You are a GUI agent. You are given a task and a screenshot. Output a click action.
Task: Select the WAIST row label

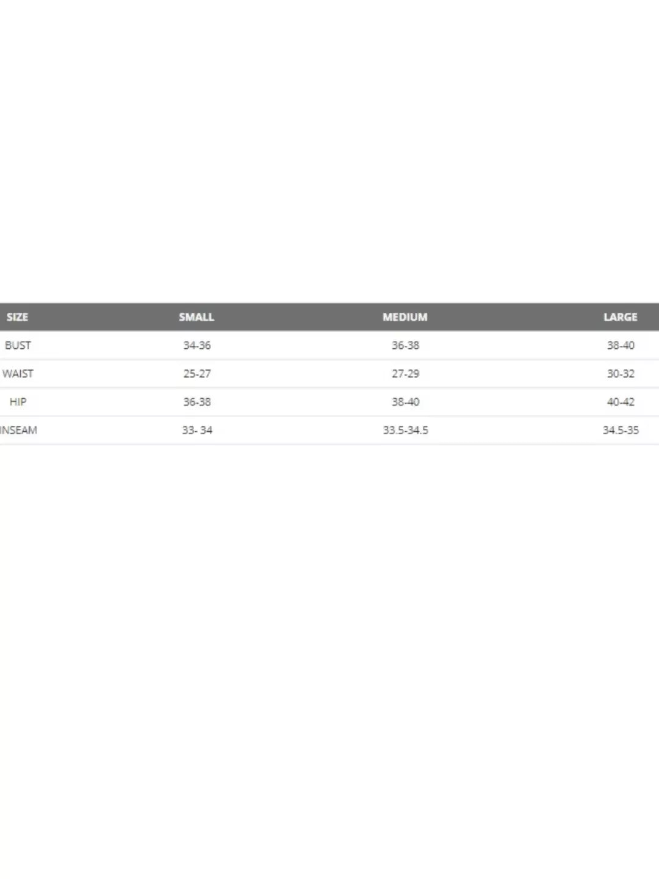tap(18, 373)
